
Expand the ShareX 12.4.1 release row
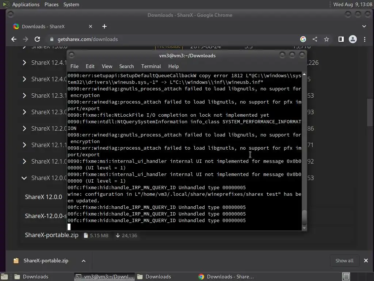coord(24,63)
